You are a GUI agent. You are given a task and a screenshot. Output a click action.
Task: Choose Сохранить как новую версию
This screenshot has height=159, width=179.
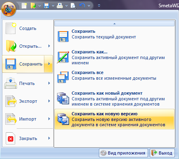coord(114,119)
